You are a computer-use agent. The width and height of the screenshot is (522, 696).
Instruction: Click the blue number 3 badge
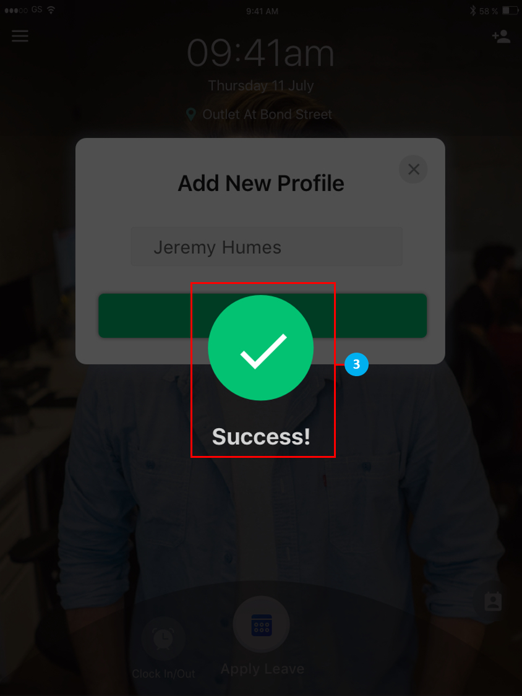pos(356,364)
